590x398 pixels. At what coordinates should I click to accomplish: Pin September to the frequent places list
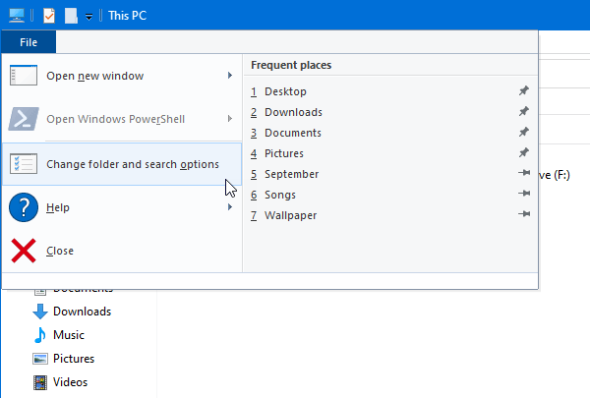[524, 173]
